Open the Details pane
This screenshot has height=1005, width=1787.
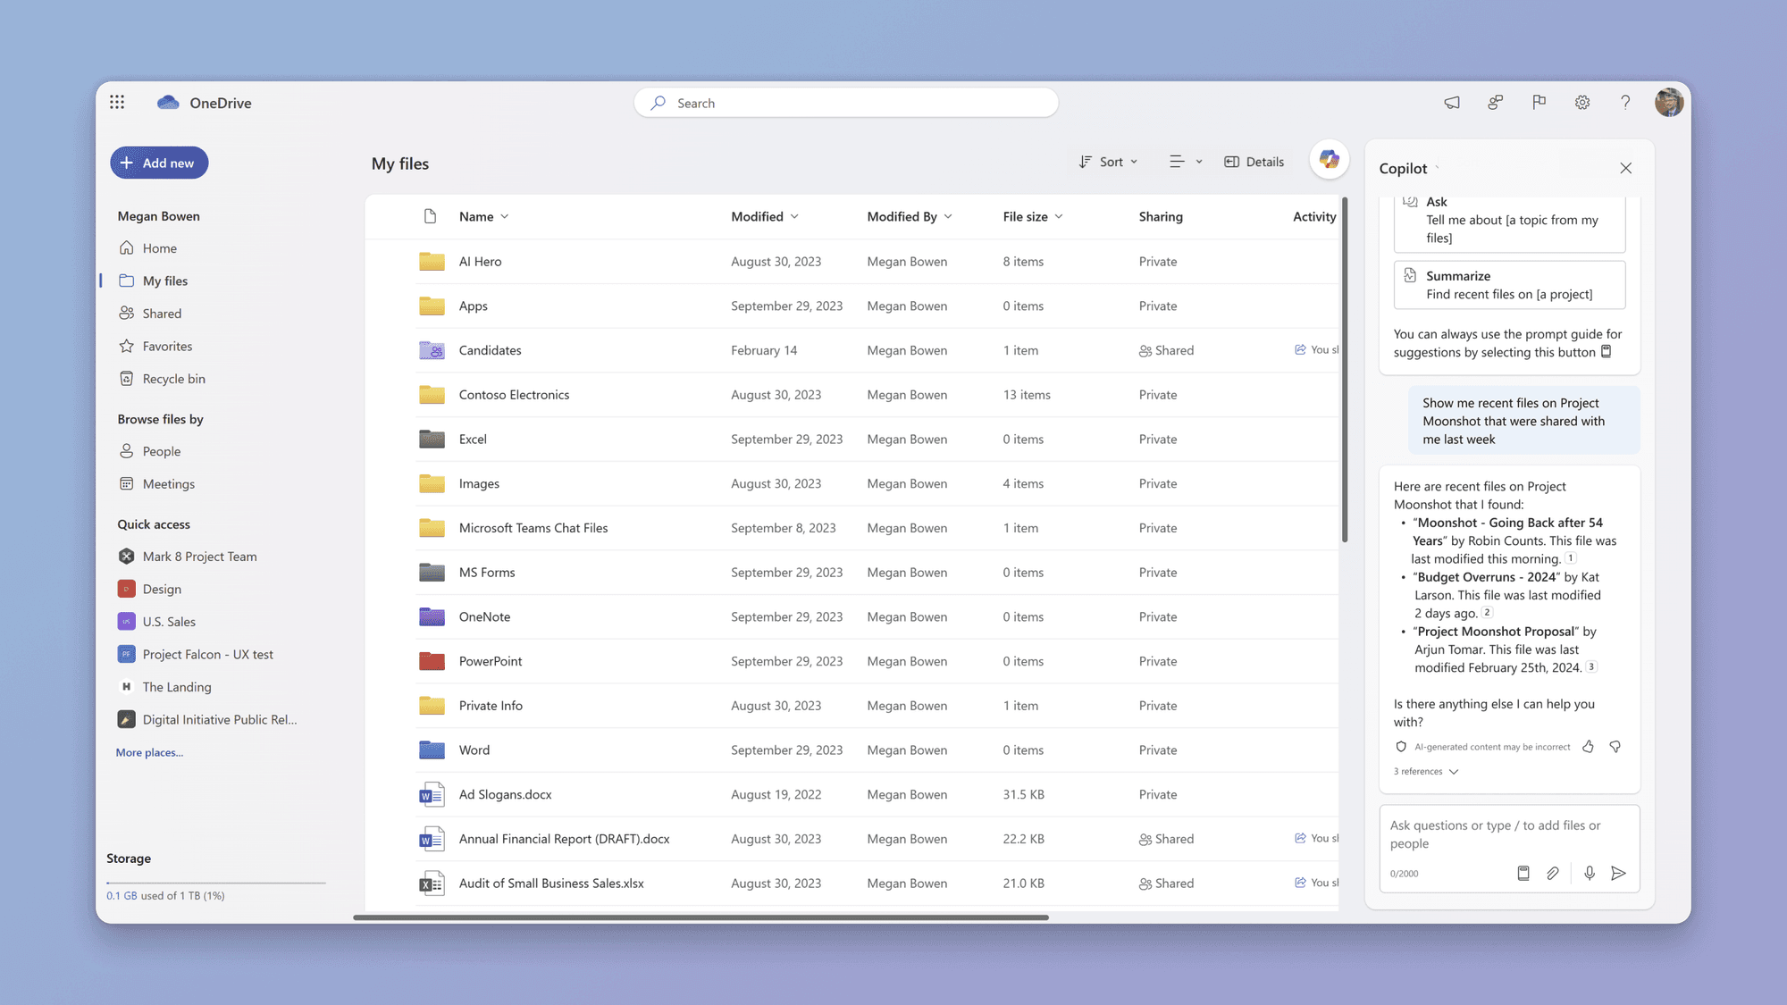click(x=1254, y=162)
